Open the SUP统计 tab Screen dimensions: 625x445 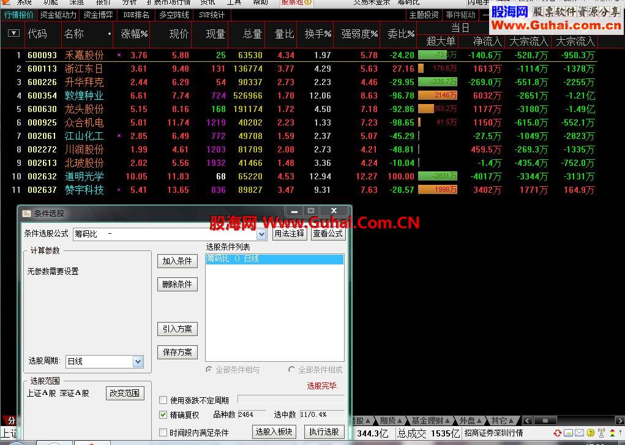click(x=212, y=15)
